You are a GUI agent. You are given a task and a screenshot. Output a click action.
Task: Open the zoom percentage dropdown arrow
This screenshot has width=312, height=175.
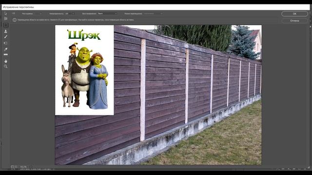point(31,167)
